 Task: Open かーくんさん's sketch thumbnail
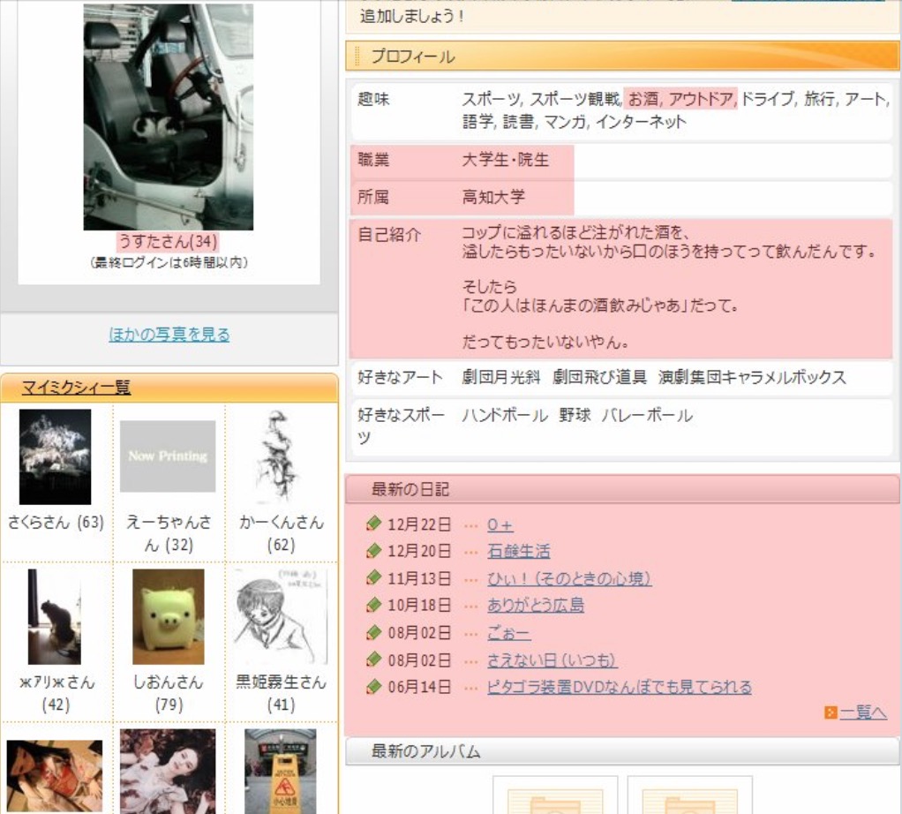[280, 456]
